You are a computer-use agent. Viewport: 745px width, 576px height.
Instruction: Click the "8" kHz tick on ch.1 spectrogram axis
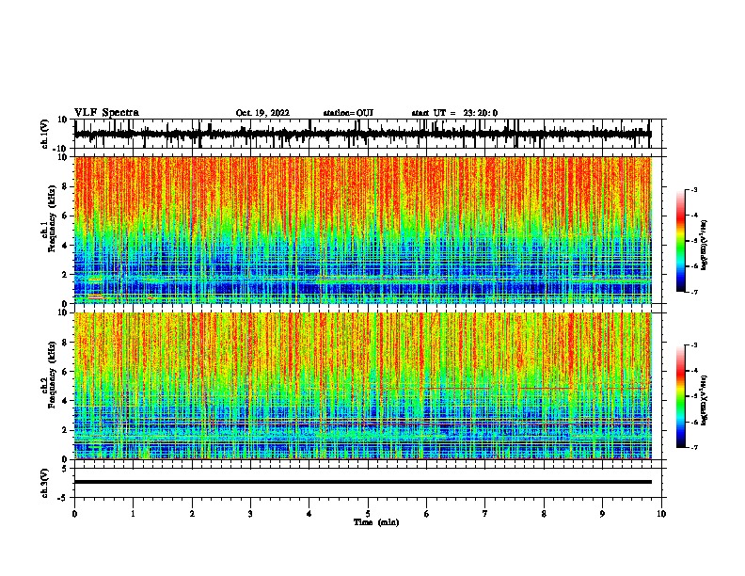[66, 186]
